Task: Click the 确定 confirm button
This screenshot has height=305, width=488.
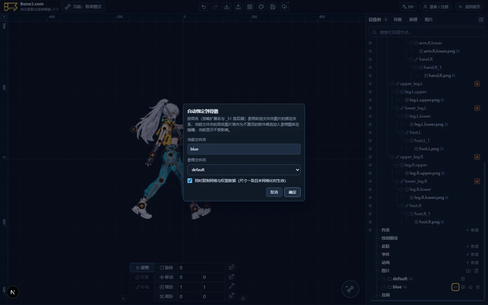Action: (292, 192)
